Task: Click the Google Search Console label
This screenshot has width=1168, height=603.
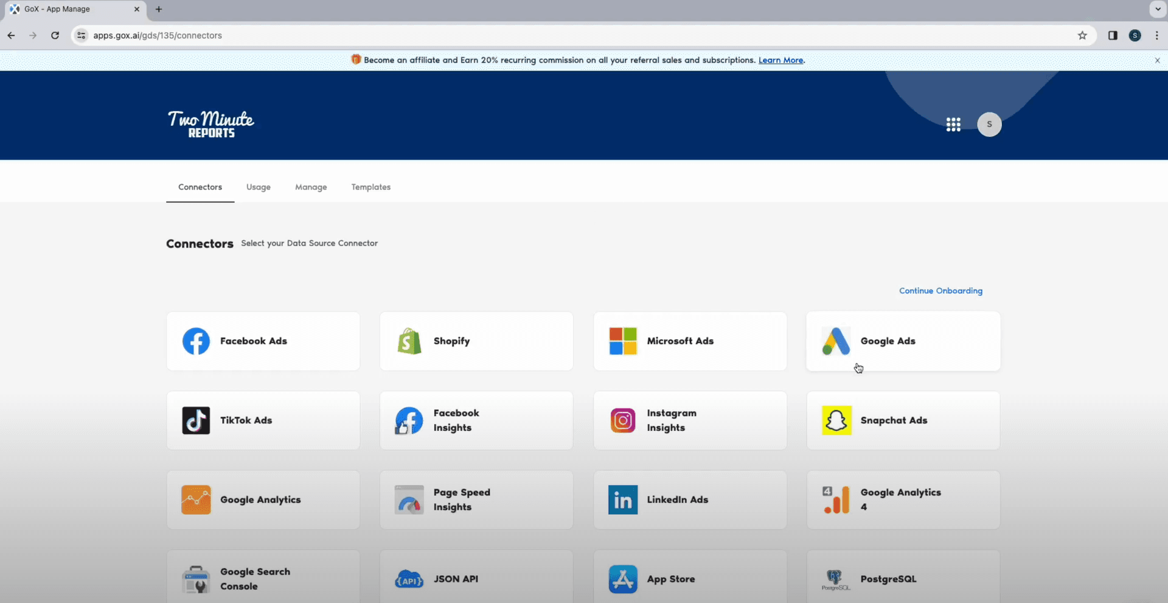Action: (255, 579)
